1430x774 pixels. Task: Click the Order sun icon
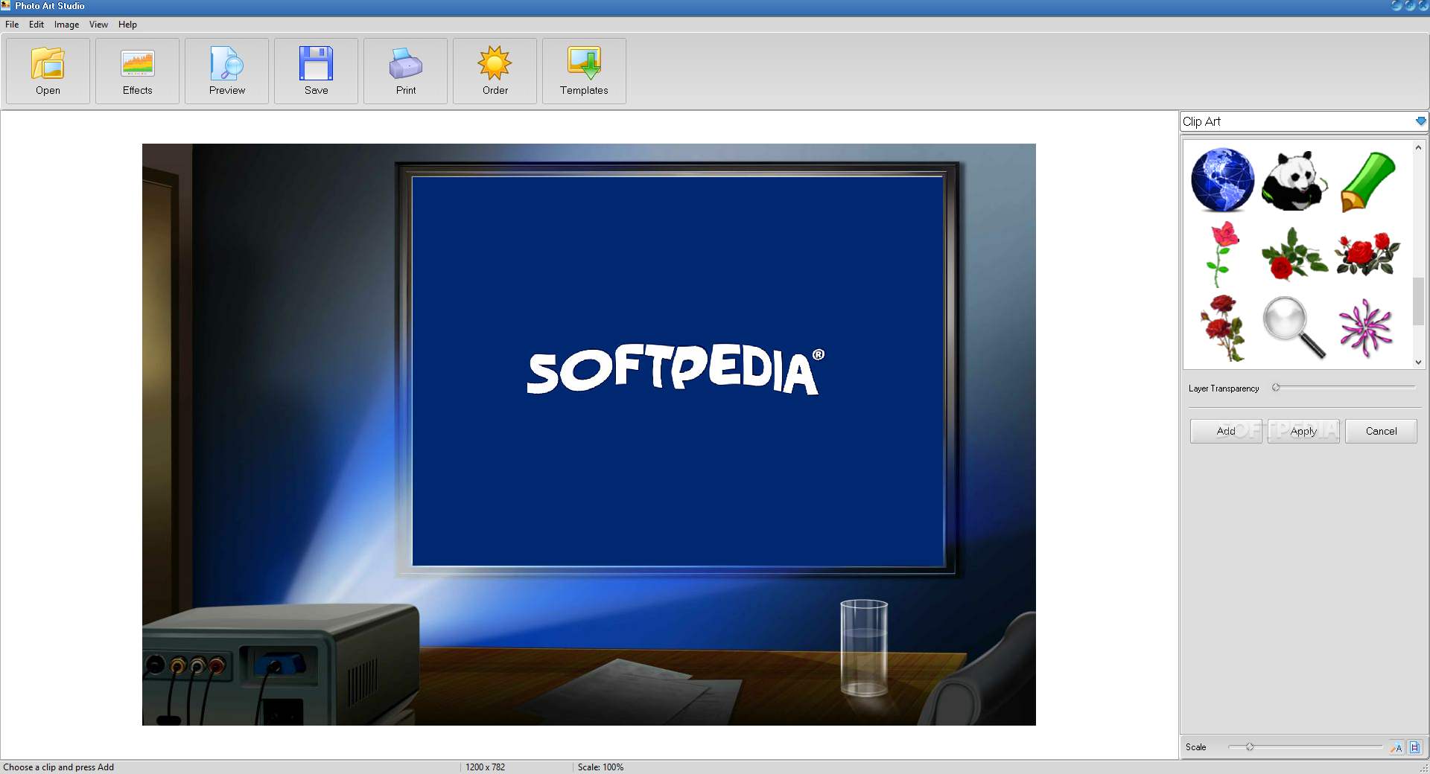tap(495, 71)
